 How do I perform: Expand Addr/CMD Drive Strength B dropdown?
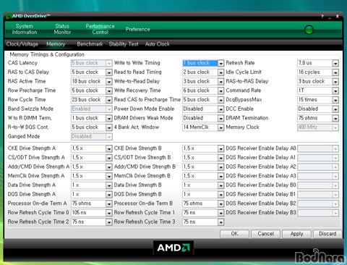(x=220, y=167)
